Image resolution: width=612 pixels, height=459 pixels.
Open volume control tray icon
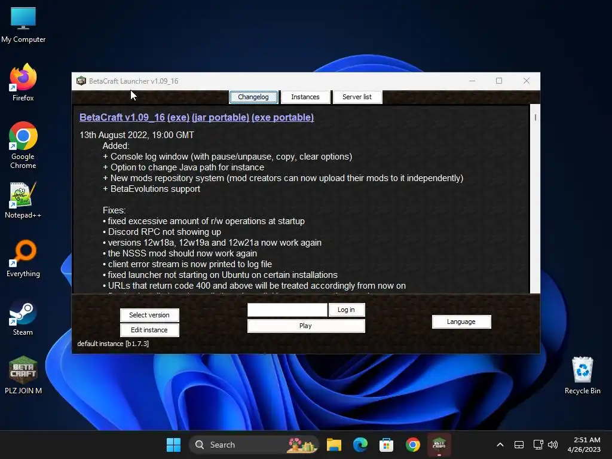pos(553,445)
